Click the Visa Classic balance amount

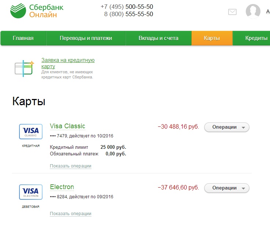(x=178, y=127)
